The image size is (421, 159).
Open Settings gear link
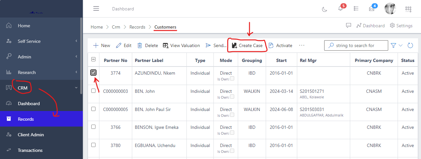(401, 26)
